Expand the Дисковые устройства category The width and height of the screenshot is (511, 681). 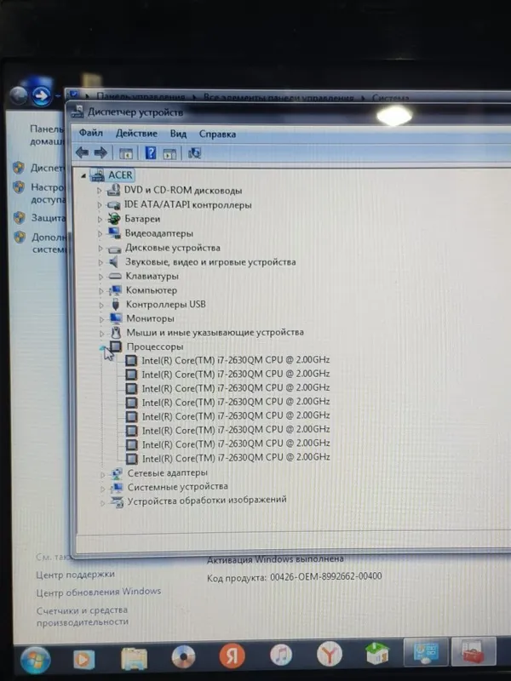pyautogui.click(x=100, y=249)
